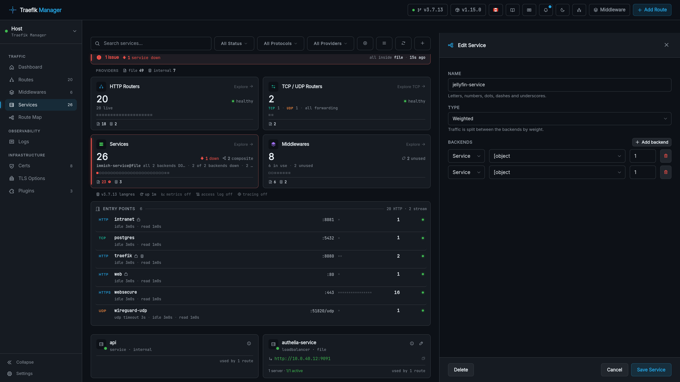
Task: Open info icon on api service card
Action: [249, 343]
